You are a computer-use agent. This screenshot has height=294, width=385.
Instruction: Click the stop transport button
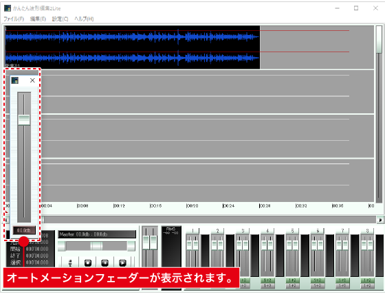(x=88, y=263)
